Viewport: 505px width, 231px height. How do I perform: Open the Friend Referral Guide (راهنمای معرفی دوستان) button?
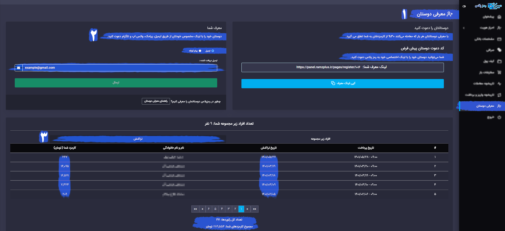point(156,101)
